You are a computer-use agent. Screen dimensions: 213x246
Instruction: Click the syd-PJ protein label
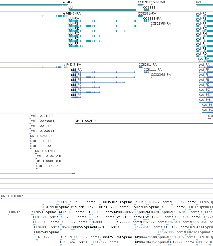point(207,105)
